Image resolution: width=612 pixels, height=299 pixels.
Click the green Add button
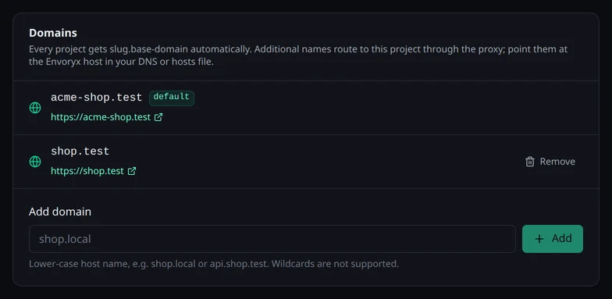tap(553, 239)
